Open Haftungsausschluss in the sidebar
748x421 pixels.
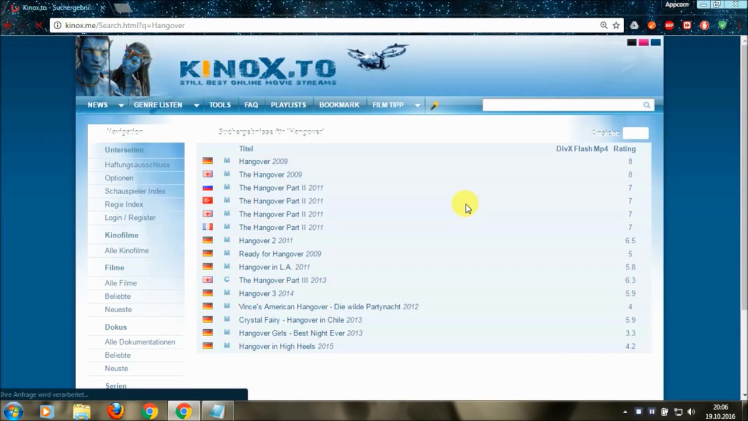click(137, 165)
